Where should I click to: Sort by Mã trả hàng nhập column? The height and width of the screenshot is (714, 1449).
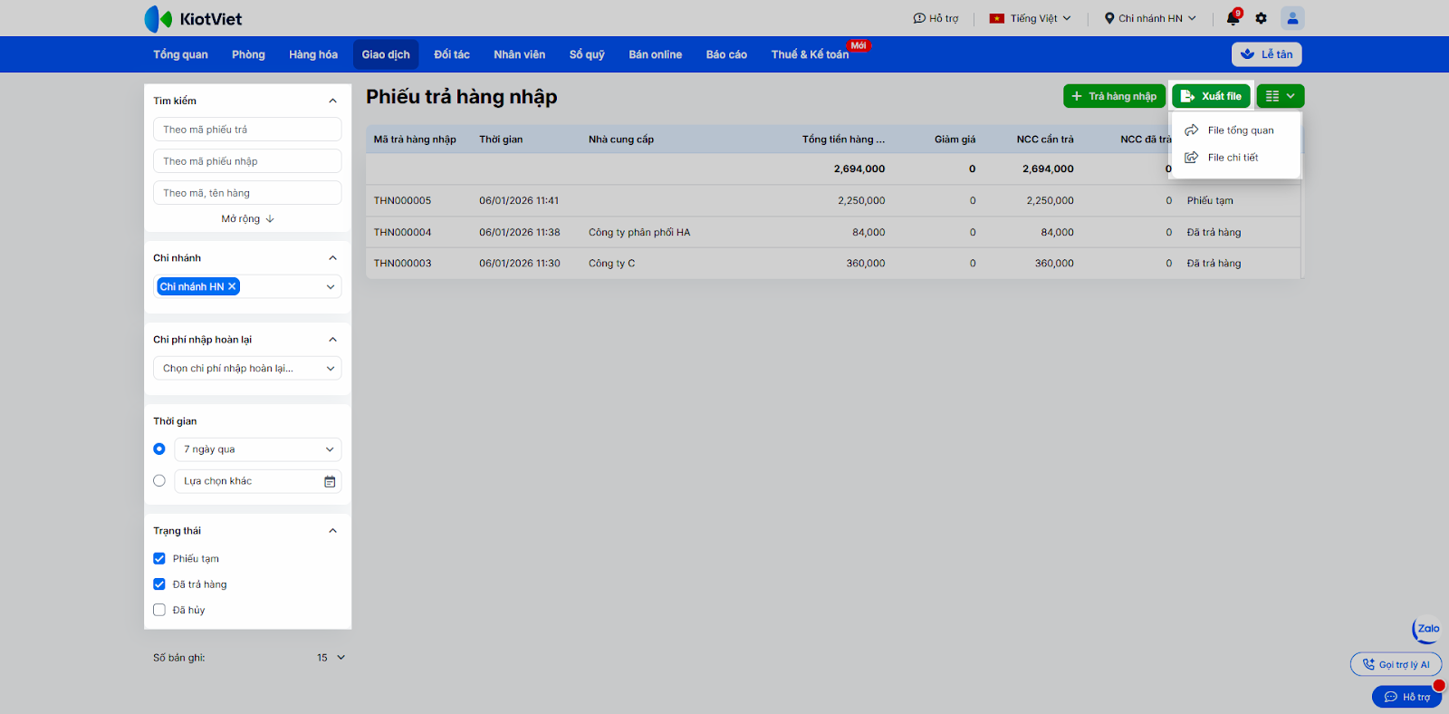tap(415, 140)
